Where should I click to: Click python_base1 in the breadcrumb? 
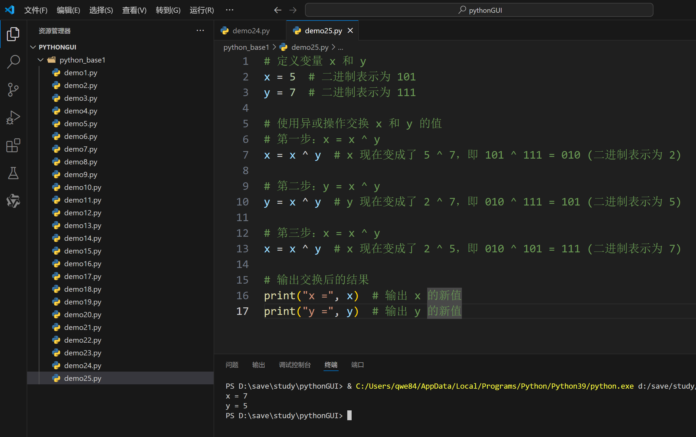(x=246, y=47)
